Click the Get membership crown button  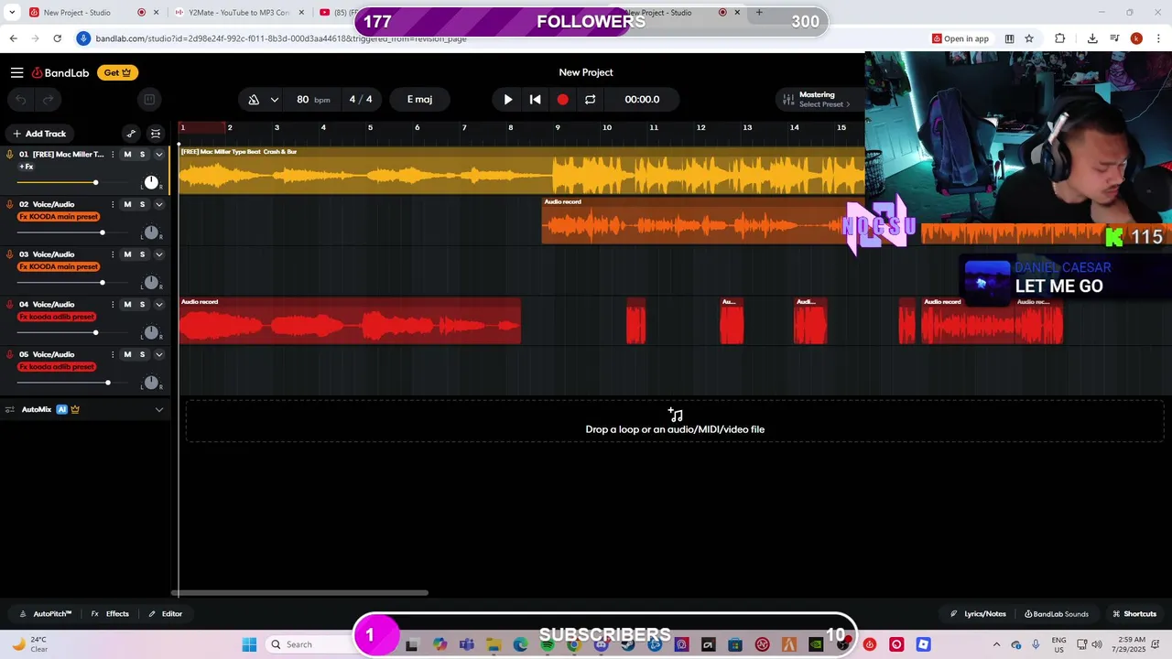click(117, 72)
